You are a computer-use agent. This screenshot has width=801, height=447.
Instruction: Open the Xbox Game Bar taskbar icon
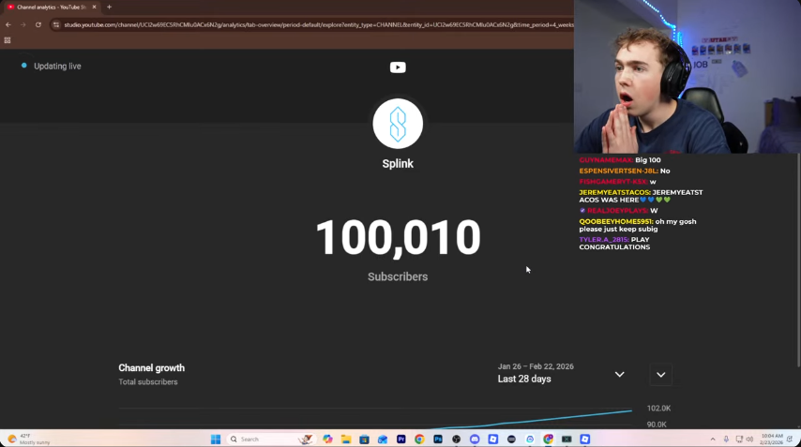click(567, 439)
